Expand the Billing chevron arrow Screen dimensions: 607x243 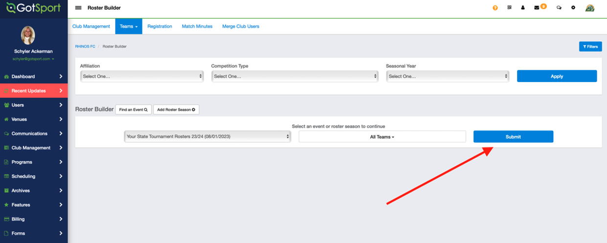(x=61, y=219)
